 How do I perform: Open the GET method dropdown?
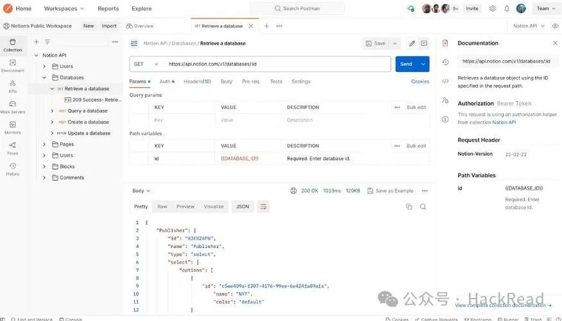click(146, 64)
